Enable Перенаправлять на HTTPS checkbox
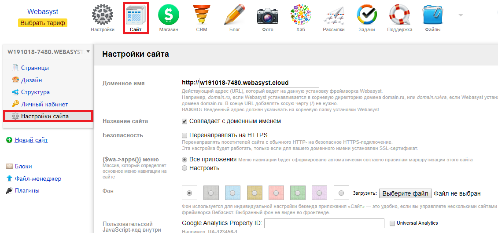The height and width of the screenshot is (233, 498). point(184,135)
